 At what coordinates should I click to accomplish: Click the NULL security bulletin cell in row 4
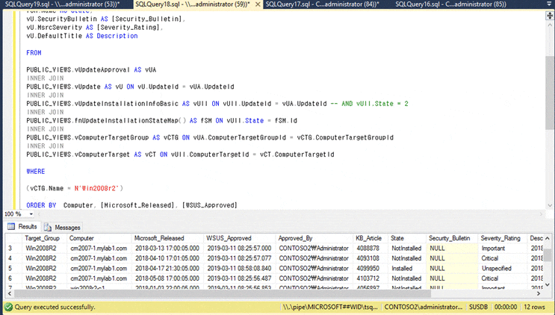pos(453,258)
